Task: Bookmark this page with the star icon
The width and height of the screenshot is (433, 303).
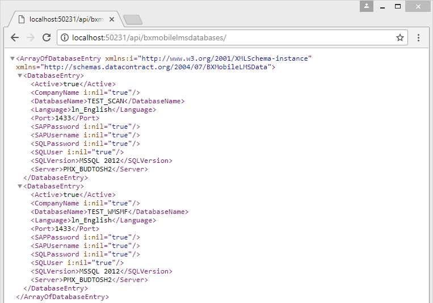Action: pos(400,37)
